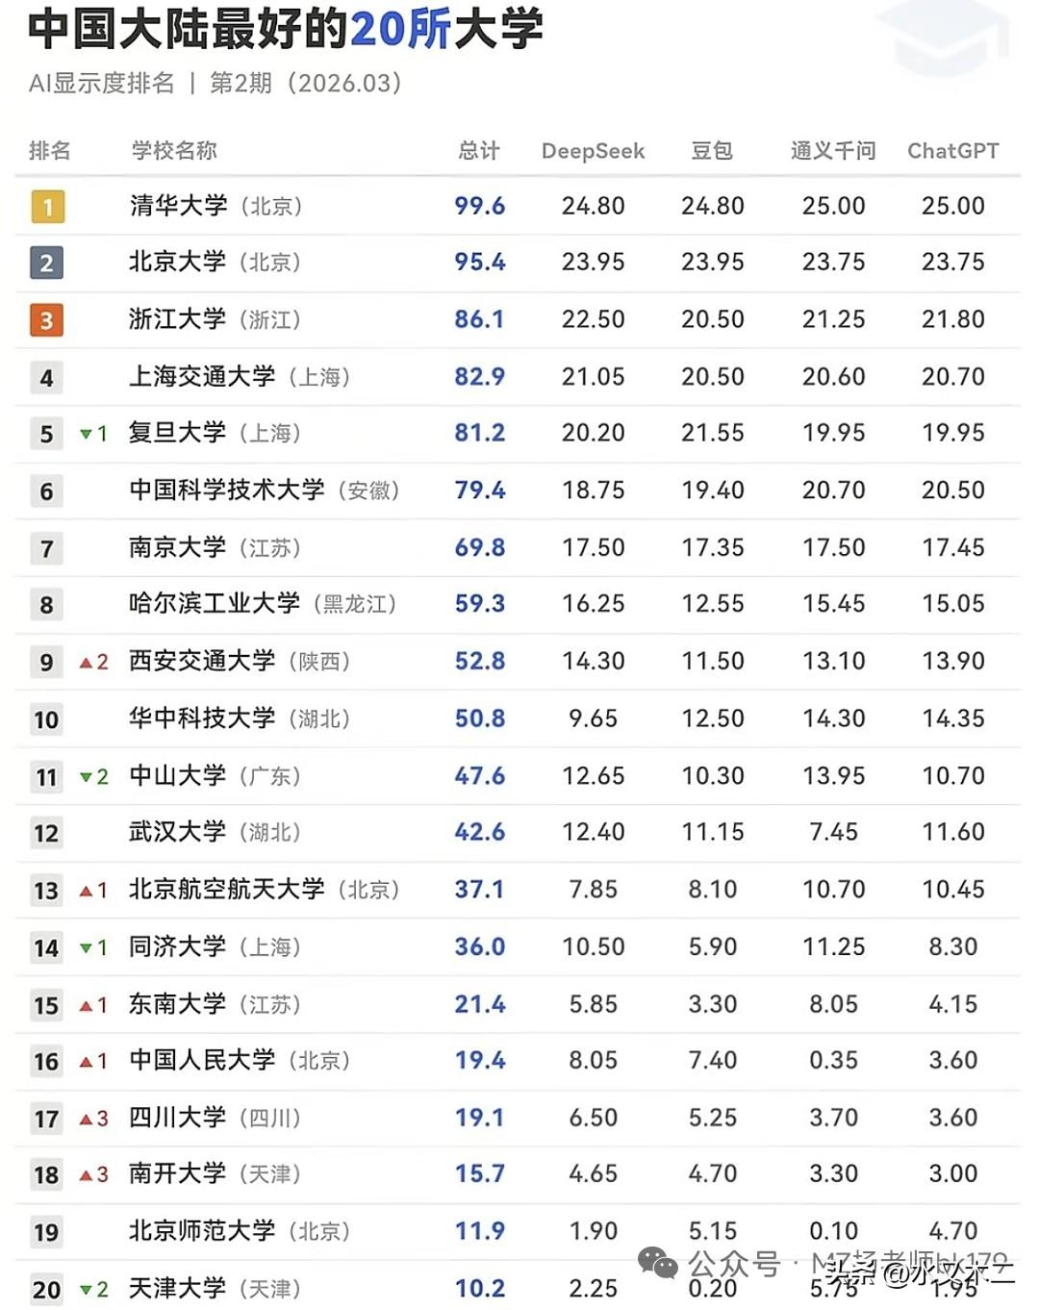Image resolution: width=1039 pixels, height=1310 pixels.
Task: Click the down-2 change marker for 中山大学
Action: [93, 776]
